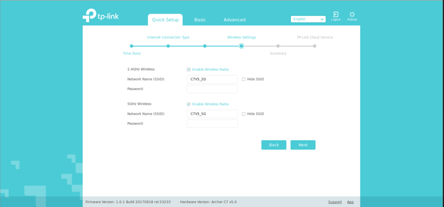Viewport: 444px width, 207px height.
Task: Click the 2.4GHz Password input field
Action: coord(212,89)
